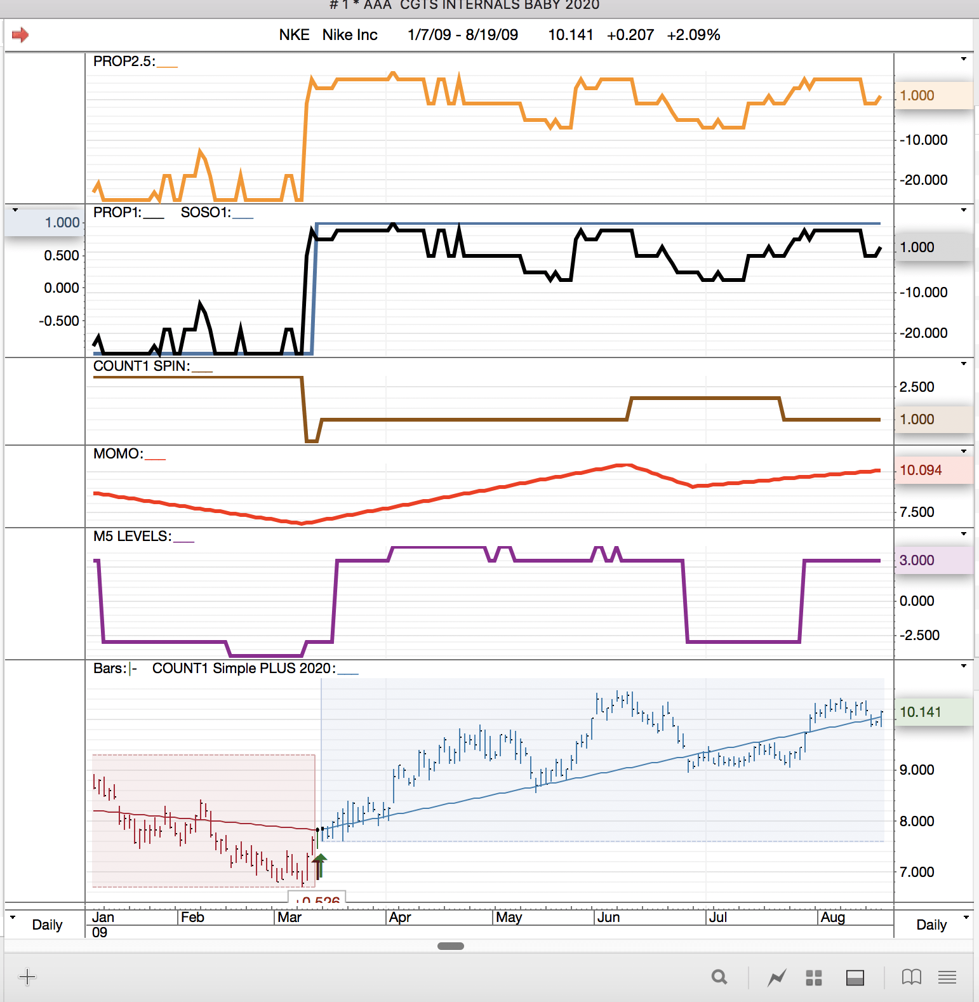Image resolution: width=979 pixels, height=1002 pixels.
Task: Click the MOMO indicator label
Action: coord(118,454)
